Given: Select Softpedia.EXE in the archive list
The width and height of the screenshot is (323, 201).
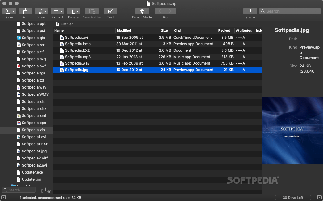Looking at the screenshot, I should point(157,50).
